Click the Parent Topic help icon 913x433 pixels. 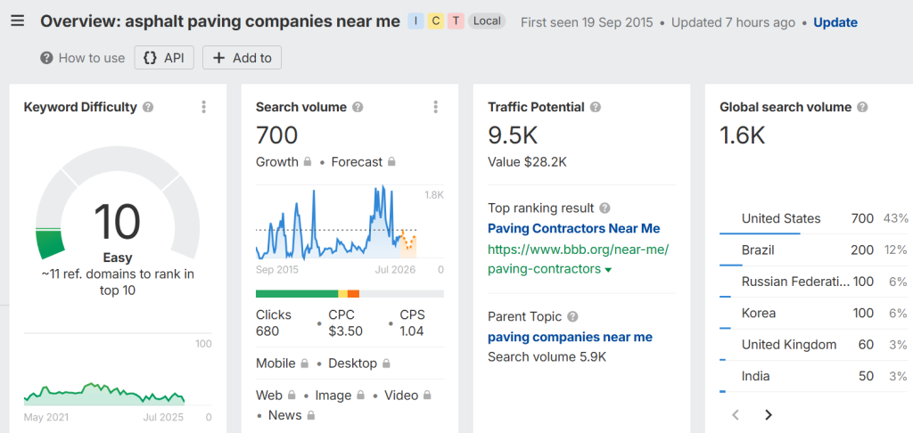pyautogui.click(x=572, y=316)
